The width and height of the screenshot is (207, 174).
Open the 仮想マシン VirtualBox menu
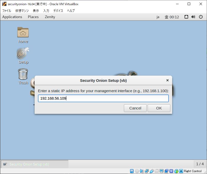[22, 11]
